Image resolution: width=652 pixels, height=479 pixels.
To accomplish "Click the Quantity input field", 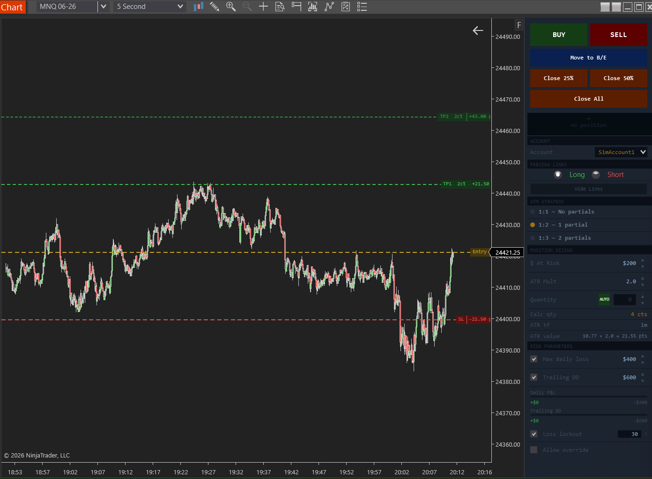I will tap(625, 299).
